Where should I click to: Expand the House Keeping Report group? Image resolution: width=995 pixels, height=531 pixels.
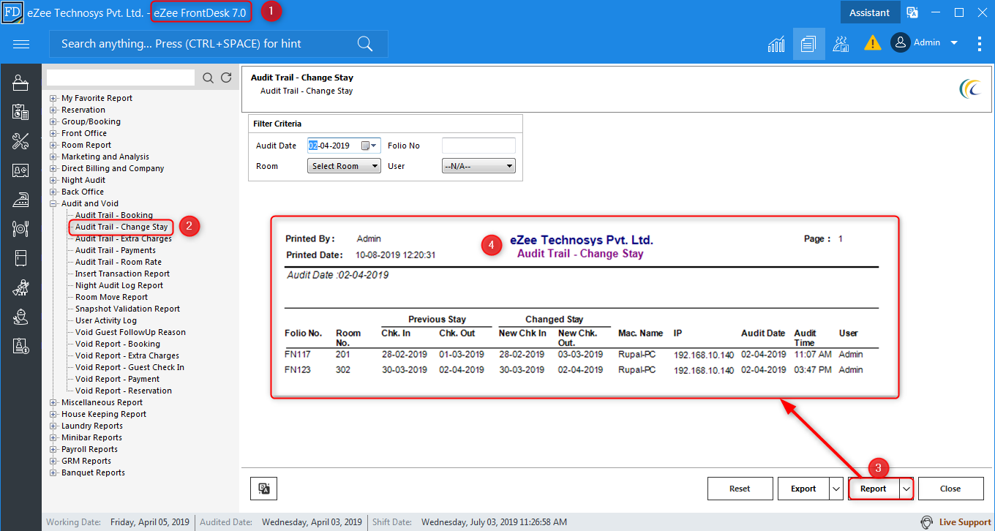[53, 414]
